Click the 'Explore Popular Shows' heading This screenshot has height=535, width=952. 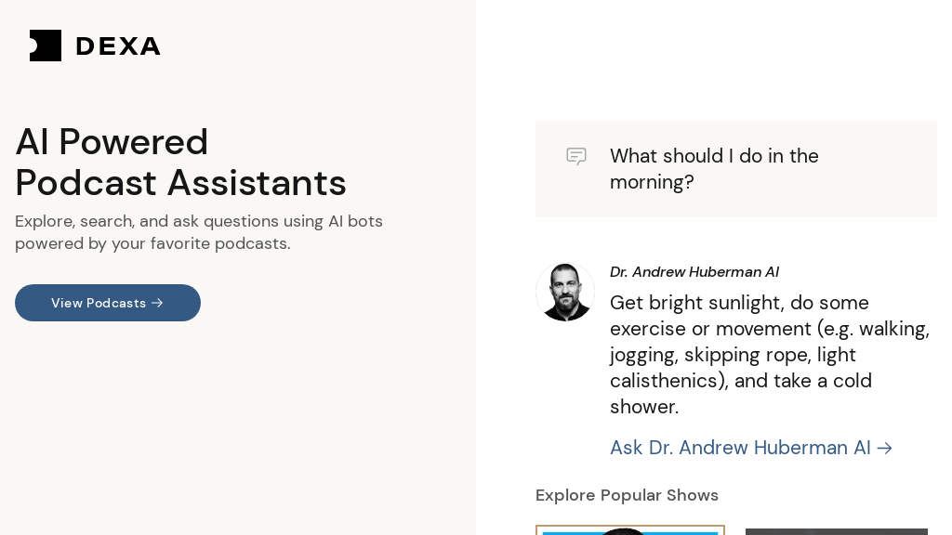627,495
